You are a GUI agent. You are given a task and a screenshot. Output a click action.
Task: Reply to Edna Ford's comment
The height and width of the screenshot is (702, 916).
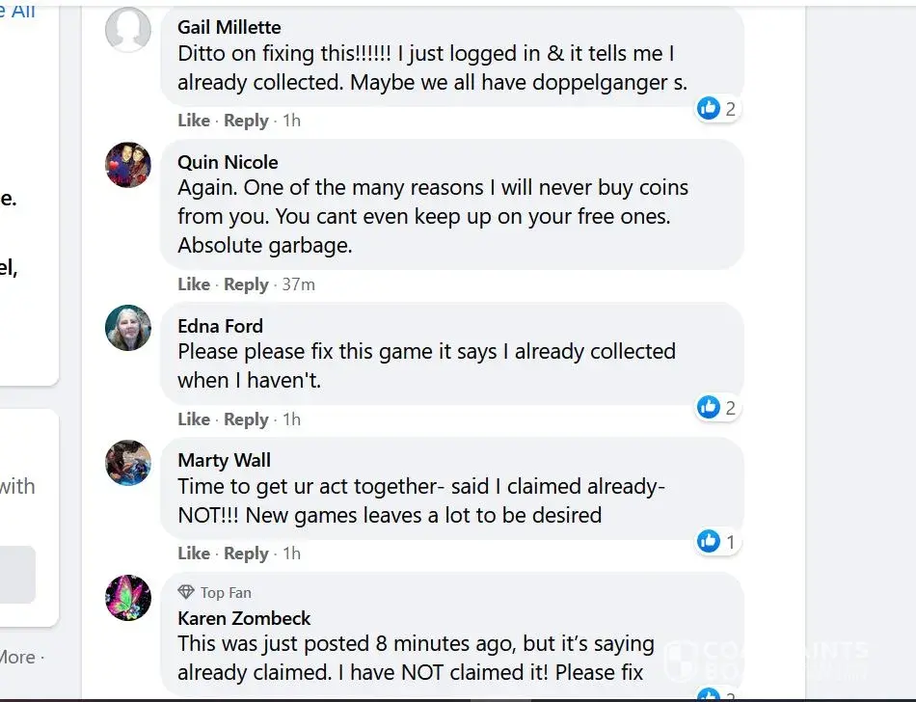tap(246, 419)
